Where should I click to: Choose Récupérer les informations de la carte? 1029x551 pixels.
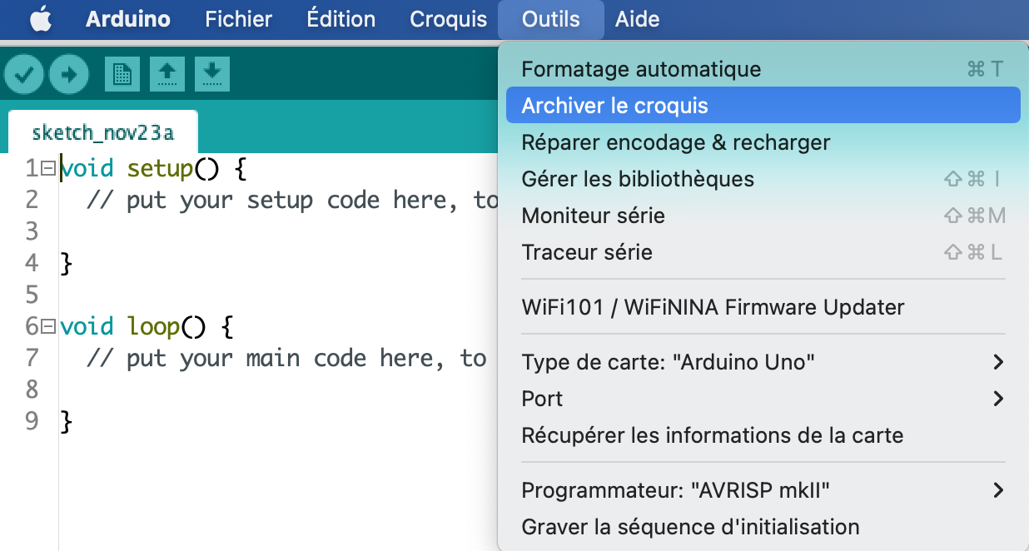(x=763, y=435)
